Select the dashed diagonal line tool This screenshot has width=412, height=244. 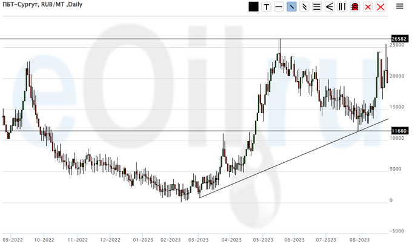(x=304, y=7)
